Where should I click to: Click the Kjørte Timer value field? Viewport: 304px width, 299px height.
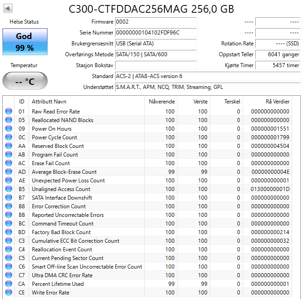click(277, 65)
